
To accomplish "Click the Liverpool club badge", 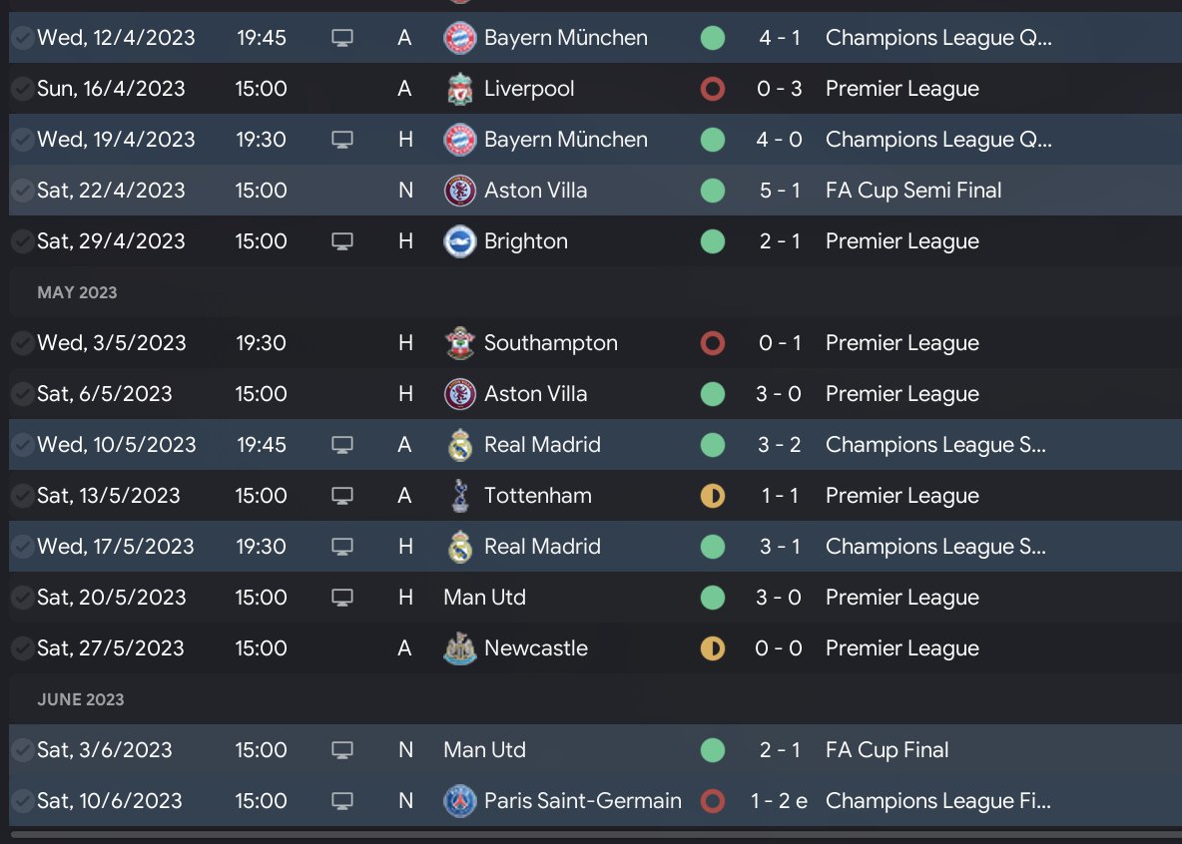I will click(x=459, y=89).
